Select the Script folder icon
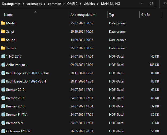The image size is (167, 135). pyautogui.click(x=3, y=31)
